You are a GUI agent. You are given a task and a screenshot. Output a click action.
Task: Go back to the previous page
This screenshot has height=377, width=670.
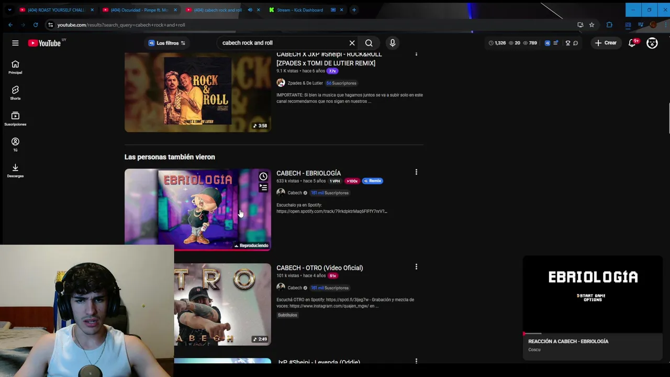10,25
